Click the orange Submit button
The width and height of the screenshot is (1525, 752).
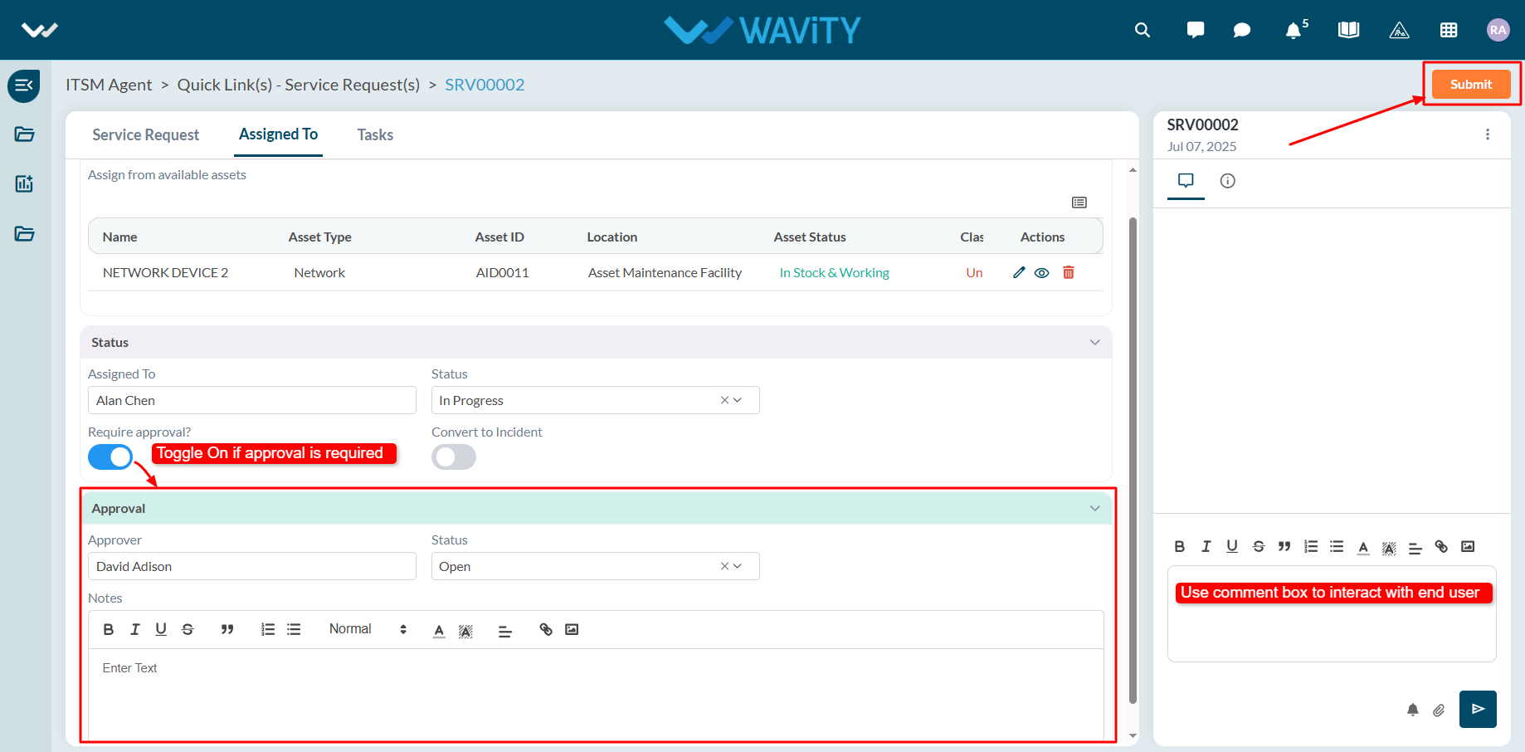click(1471, 84)
